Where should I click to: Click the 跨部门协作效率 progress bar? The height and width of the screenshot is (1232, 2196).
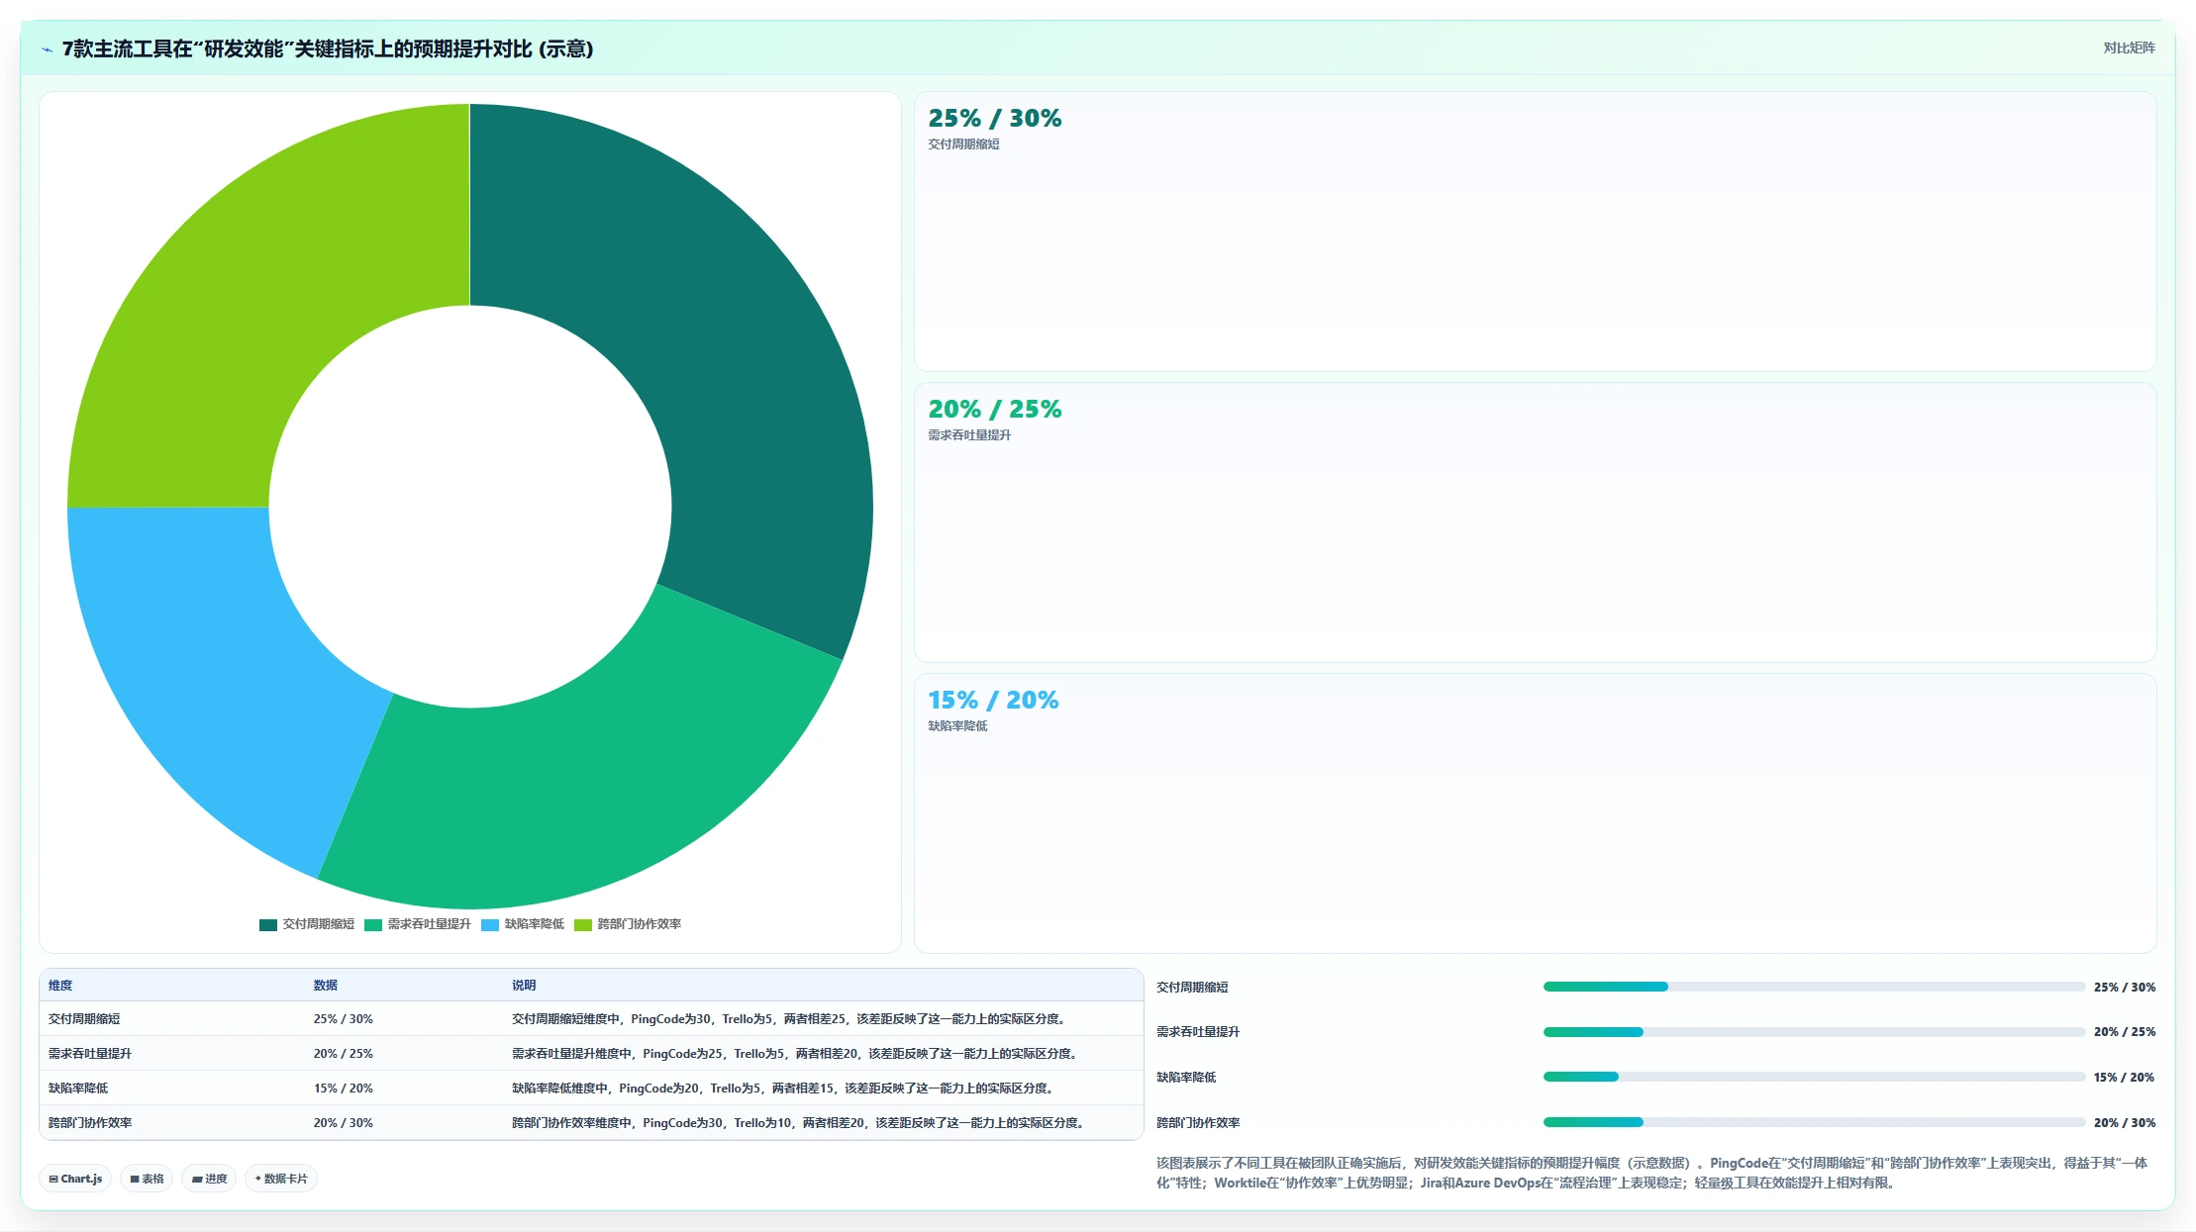pyautogui.click(x=1814, y=1122)
